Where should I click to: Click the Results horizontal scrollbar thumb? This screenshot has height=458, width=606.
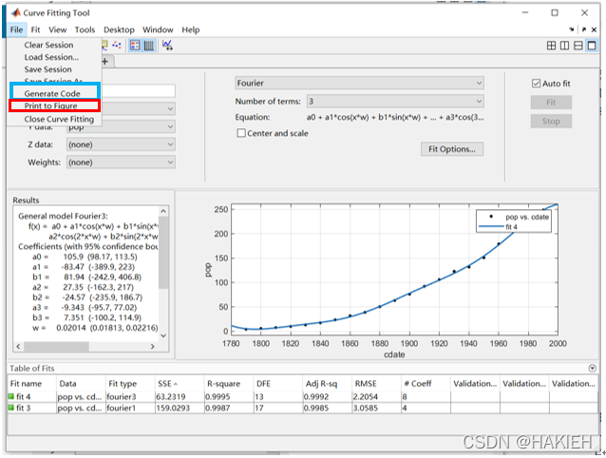57,346
